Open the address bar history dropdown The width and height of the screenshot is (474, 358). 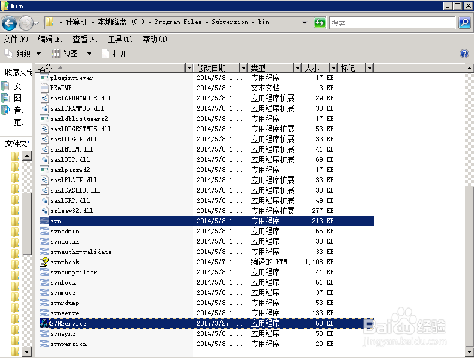(305, 23)
